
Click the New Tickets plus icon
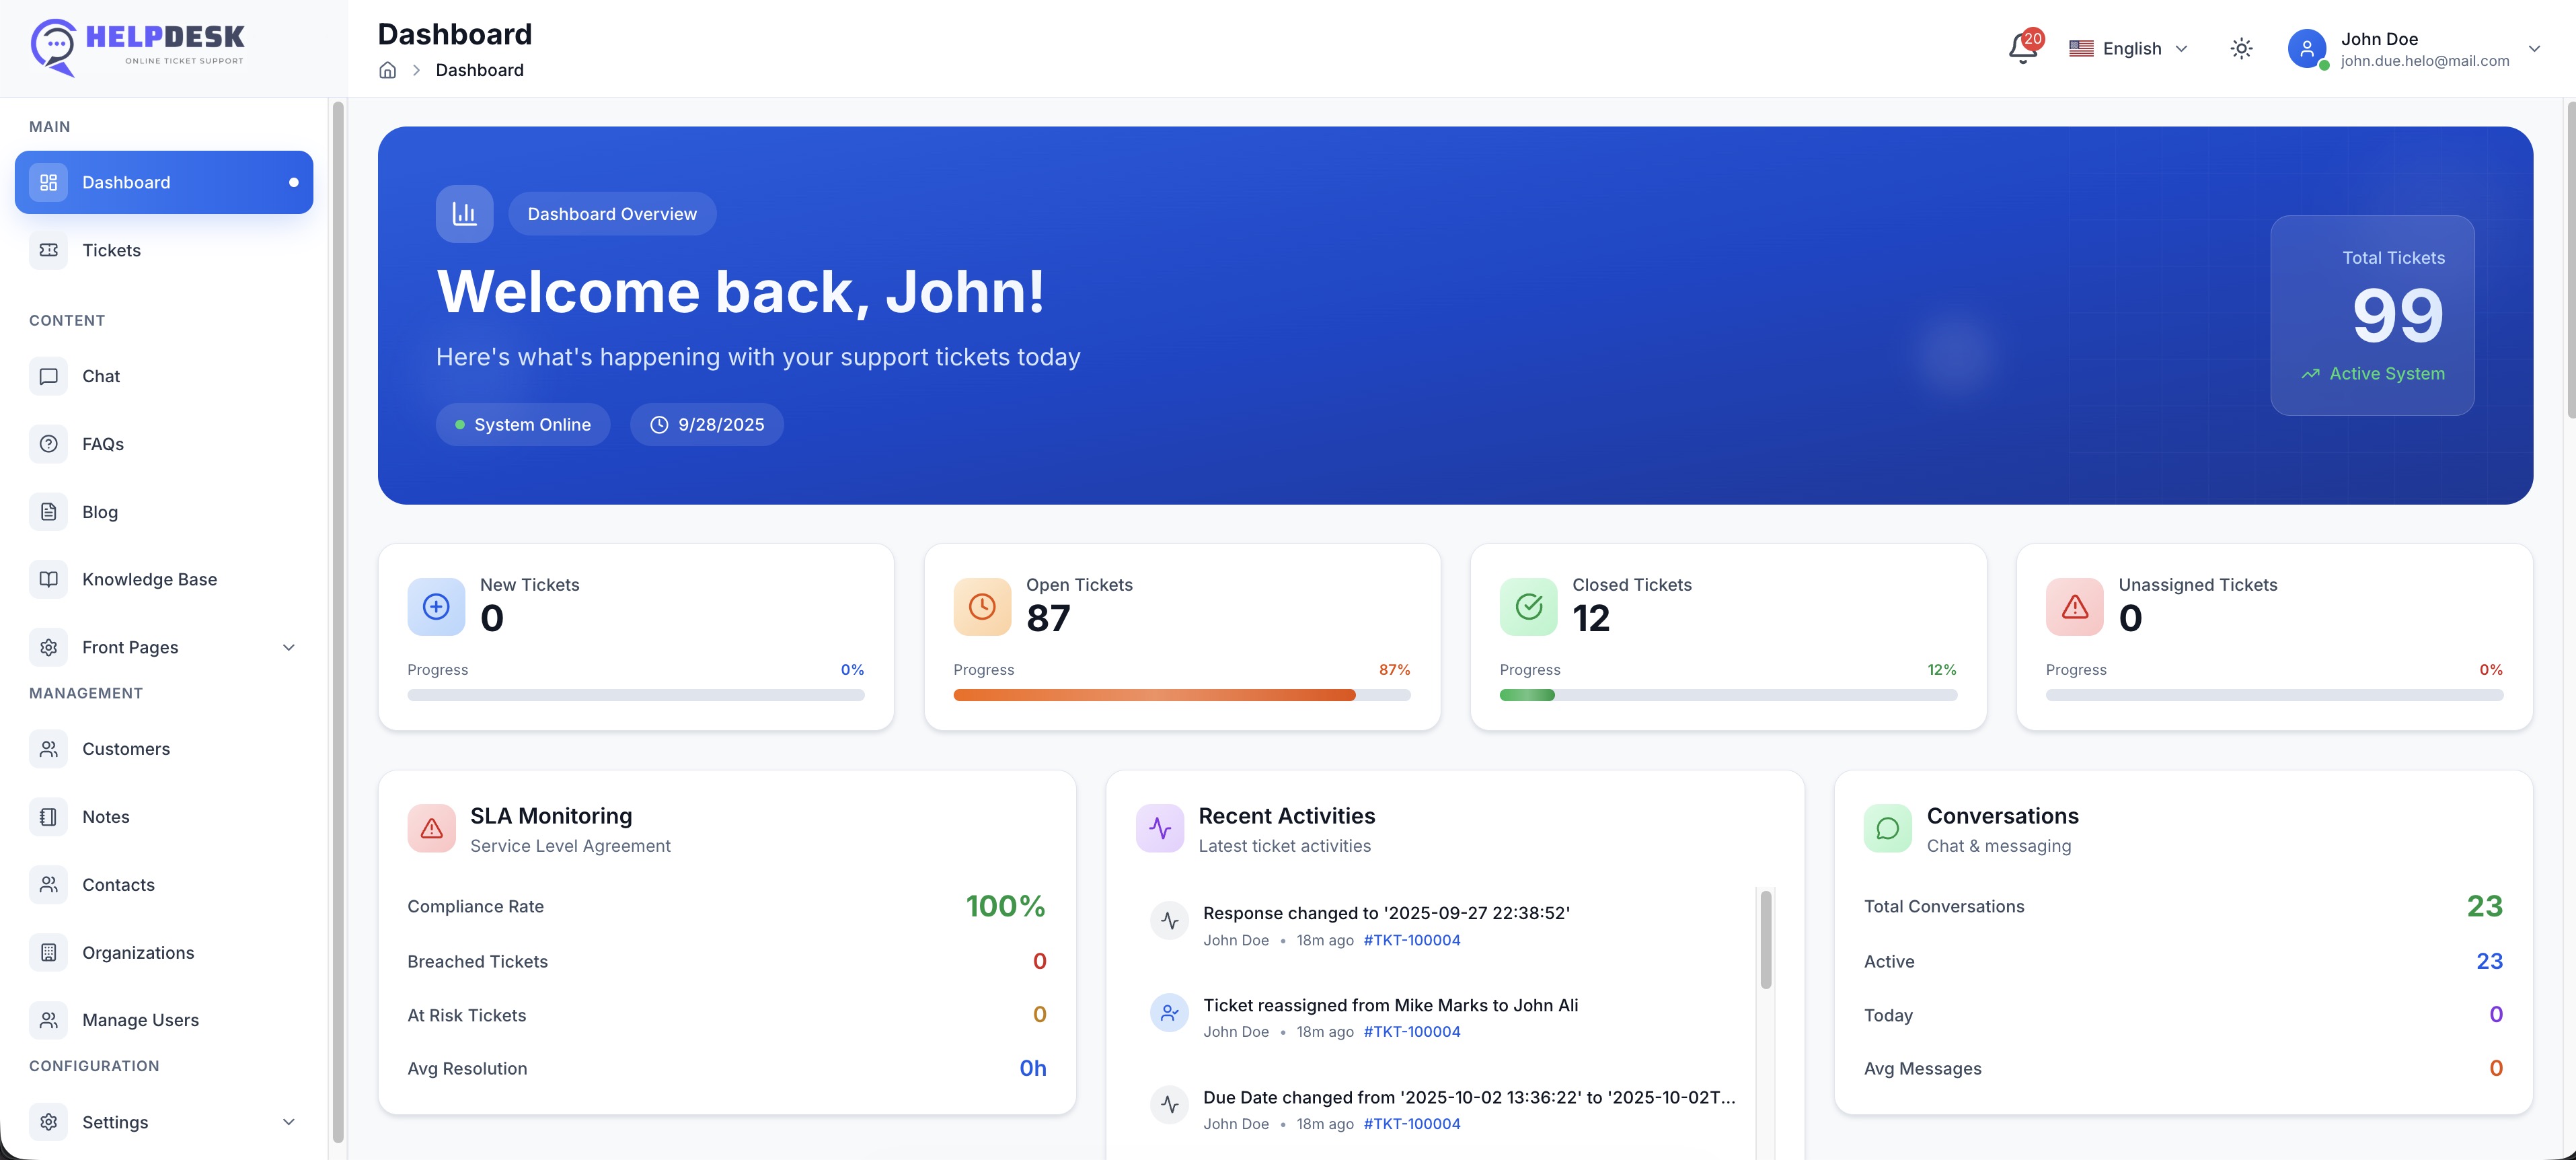point(436,606)
